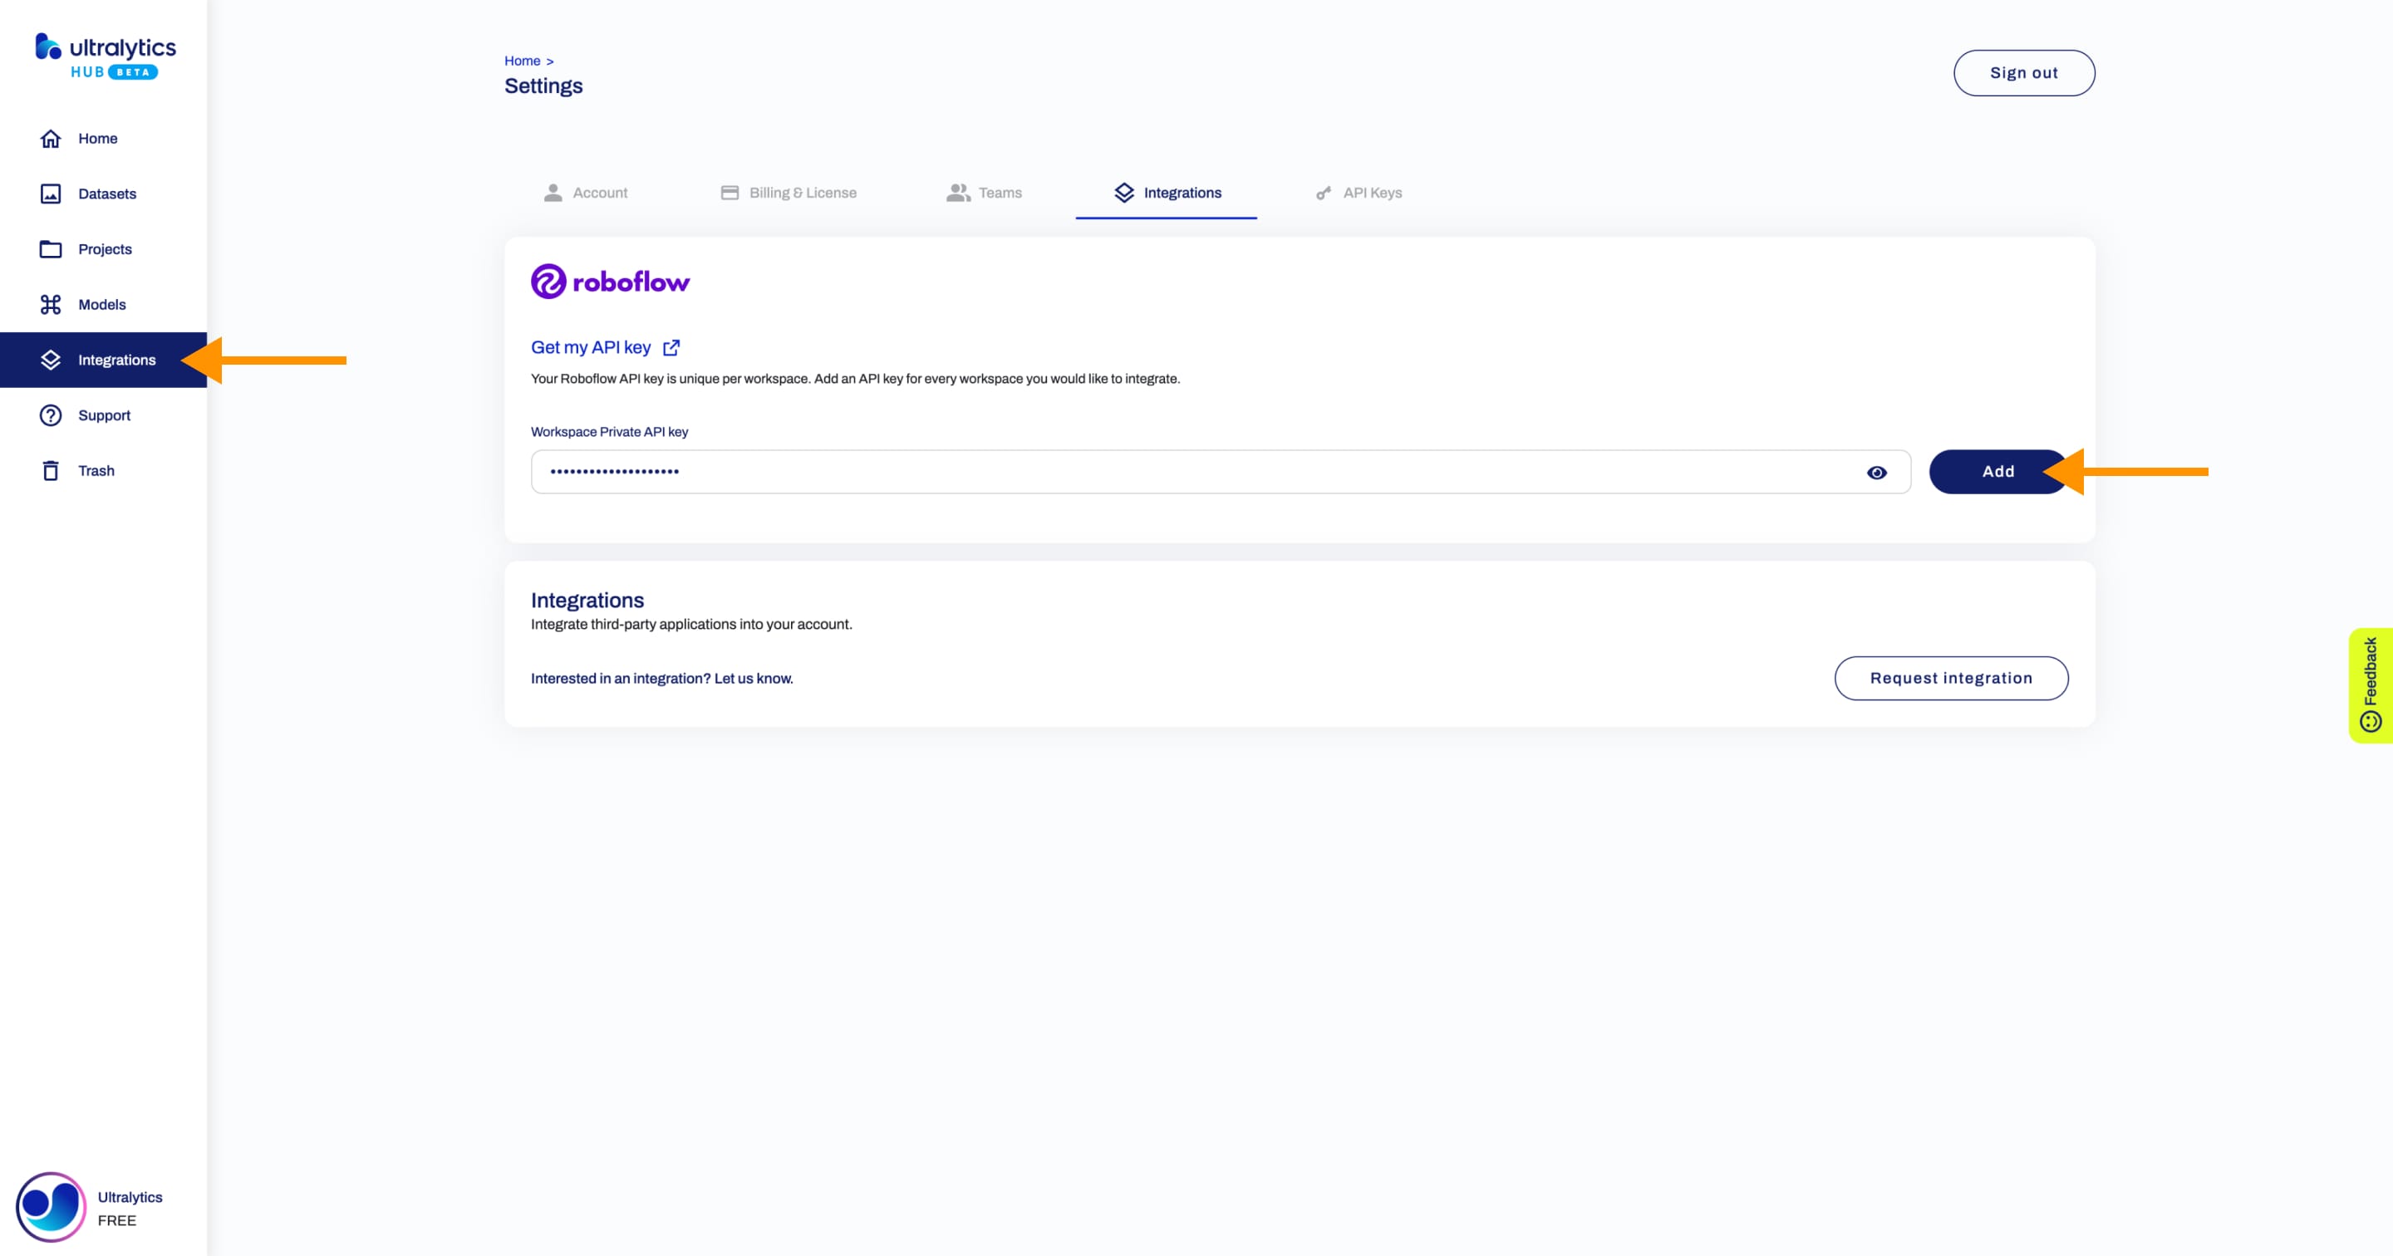Click the Ultralytics HUB logo

point(105,56)
